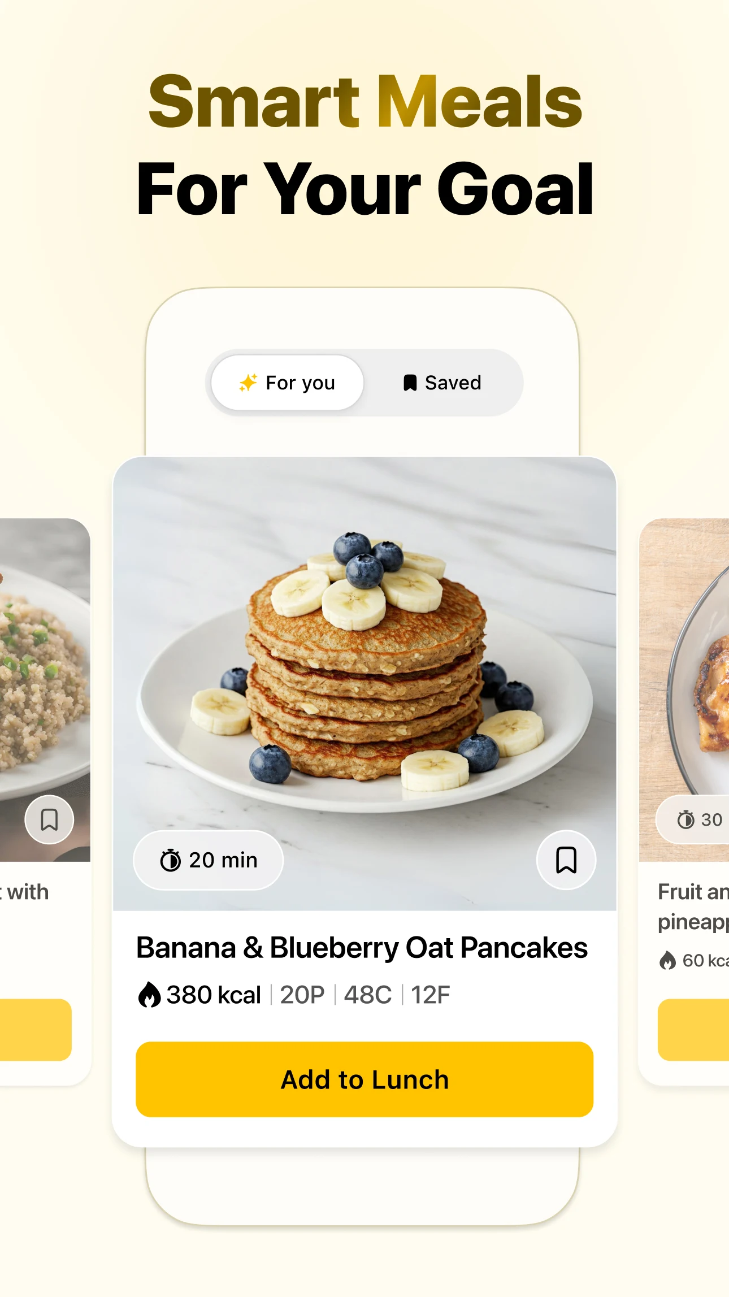Tap the flame icon beside 60 kcal
Image resolution: width=729 pixels, height=1297 pixels.
pyautogui.click(x=667, y=960)
